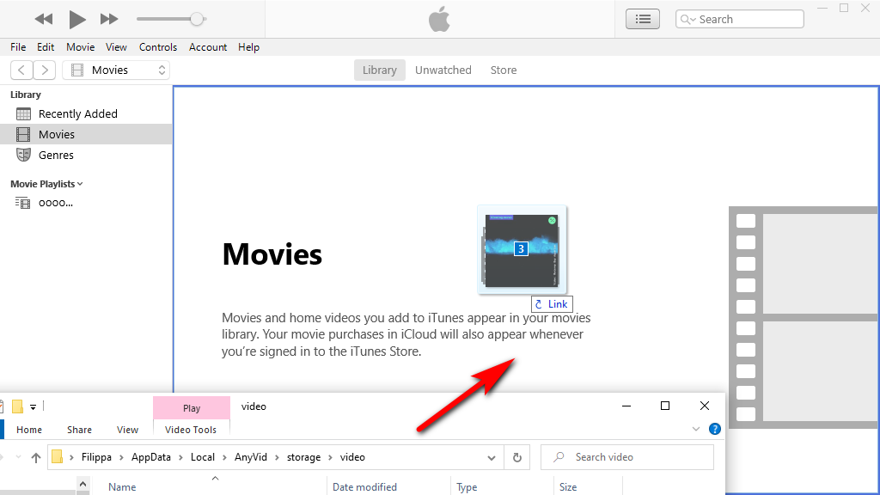
Task: Click Local in the address path
Action: [x=203, y=457]
